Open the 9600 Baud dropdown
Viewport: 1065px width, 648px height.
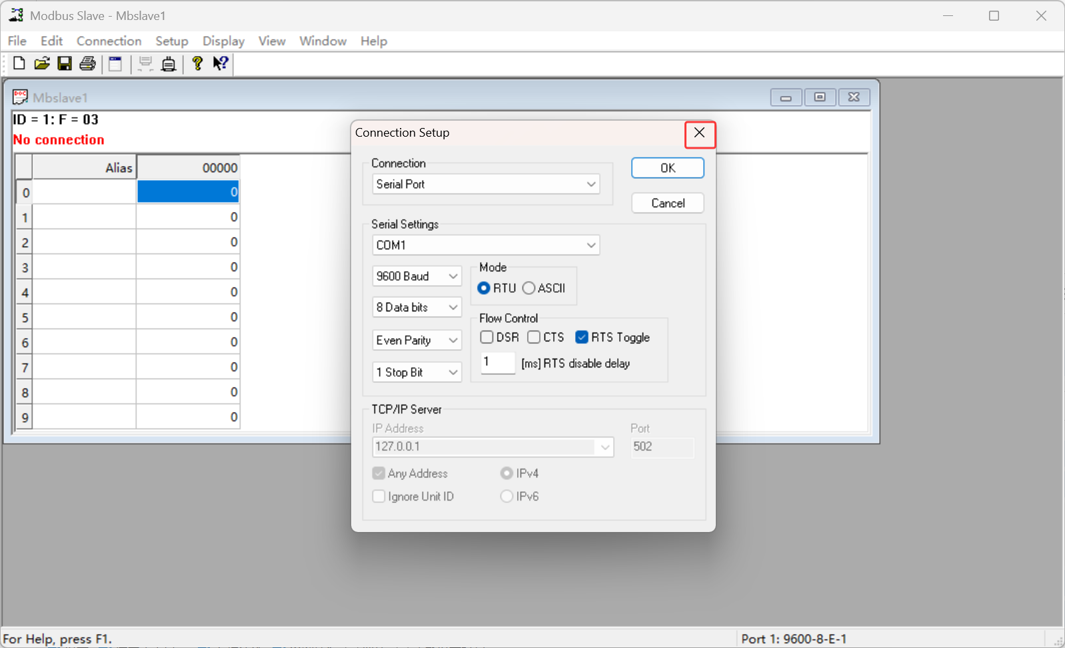[417, 276]
